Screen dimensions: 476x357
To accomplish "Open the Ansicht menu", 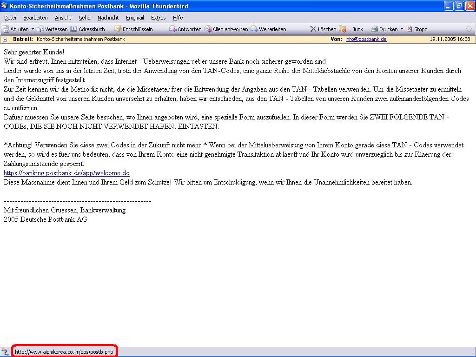I will pyautogui.click(x=63, y=18).
